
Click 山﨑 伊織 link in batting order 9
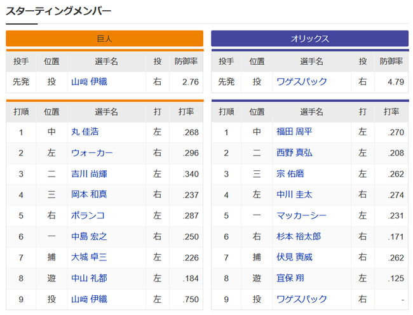(89, 299)
